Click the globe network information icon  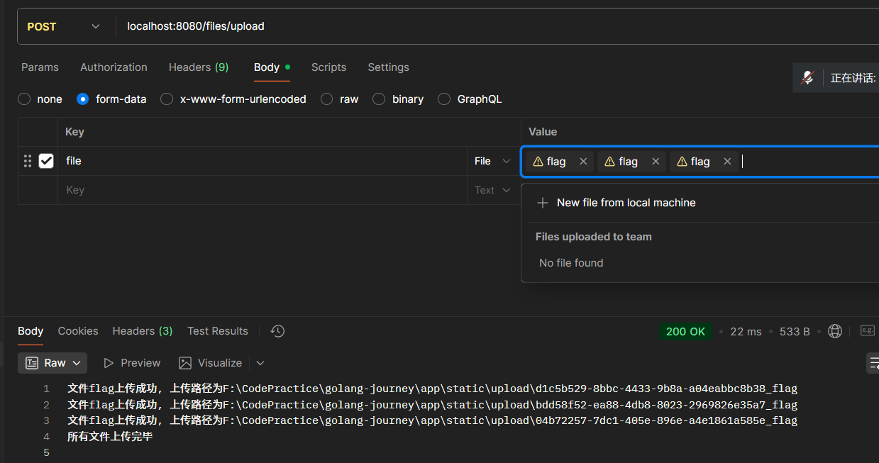point(835,331)
